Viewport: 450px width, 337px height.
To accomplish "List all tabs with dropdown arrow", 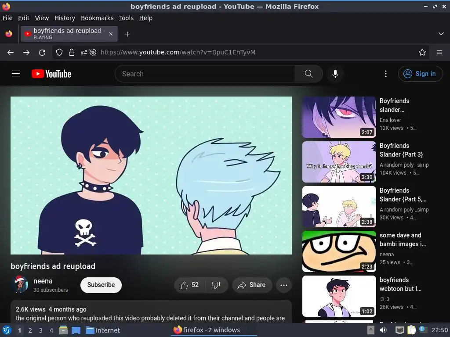I will [x=441, y=34].
